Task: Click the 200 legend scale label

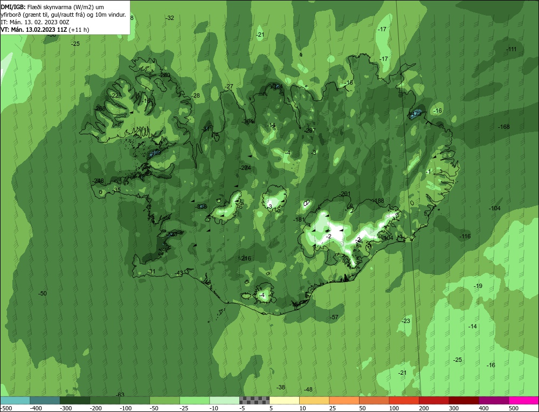Action: [x=424, y=408]
